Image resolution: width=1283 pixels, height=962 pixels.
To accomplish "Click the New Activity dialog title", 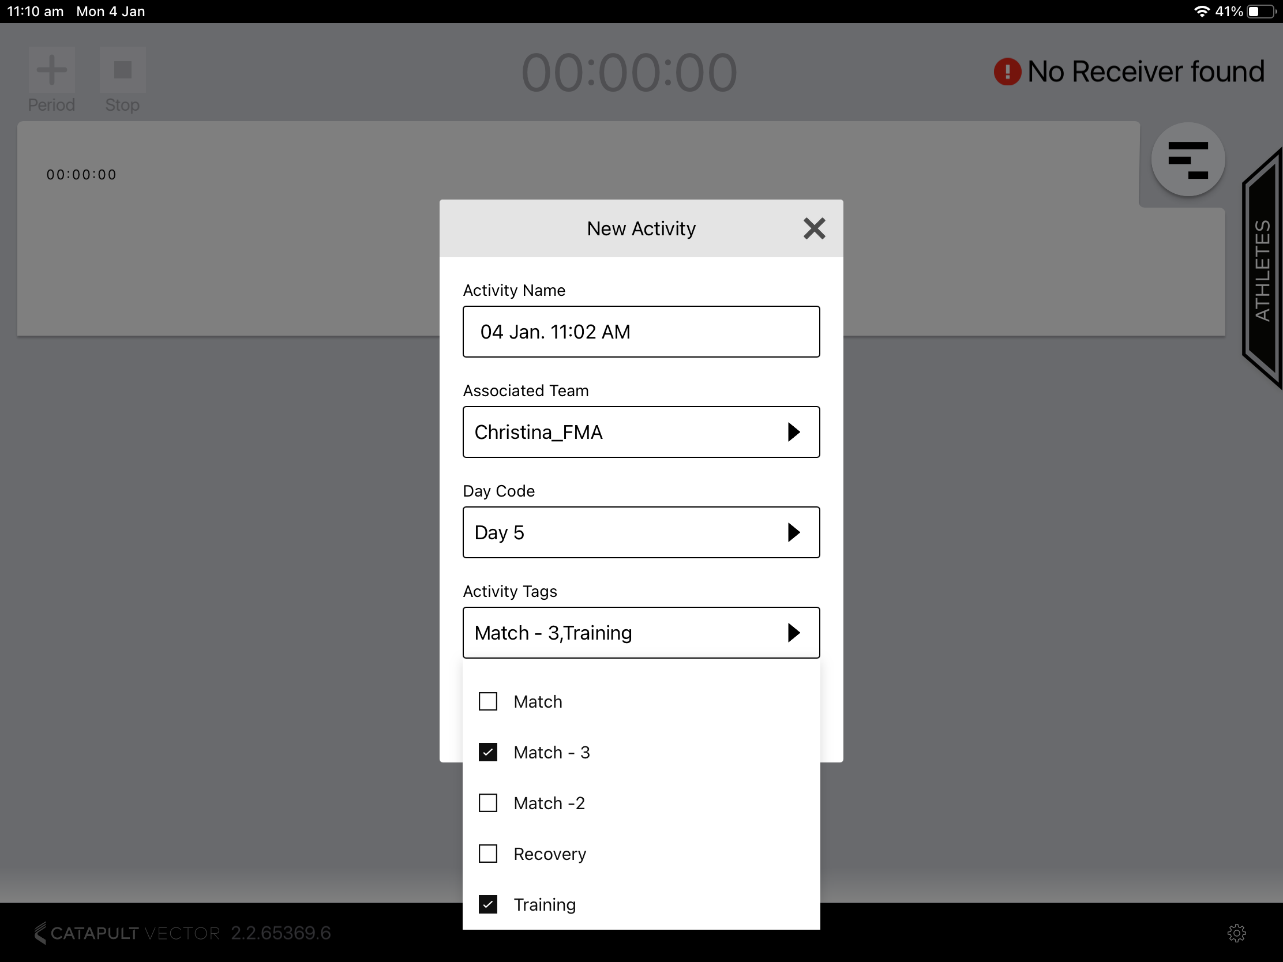I will (641, 229).
